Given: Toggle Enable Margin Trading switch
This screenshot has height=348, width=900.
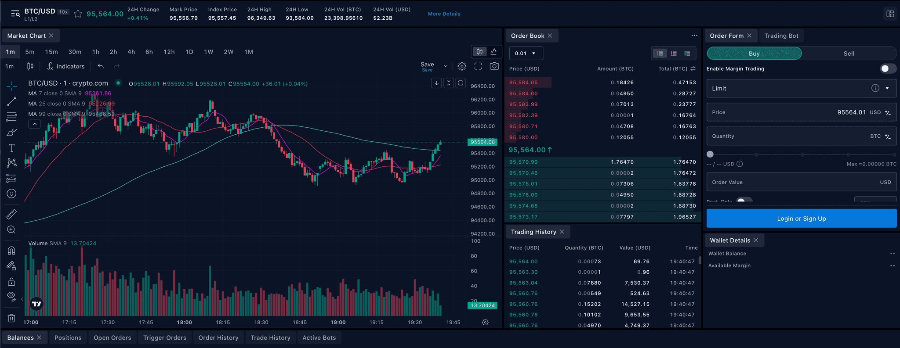Looking at the screenshot, I should tap(888, 68).
